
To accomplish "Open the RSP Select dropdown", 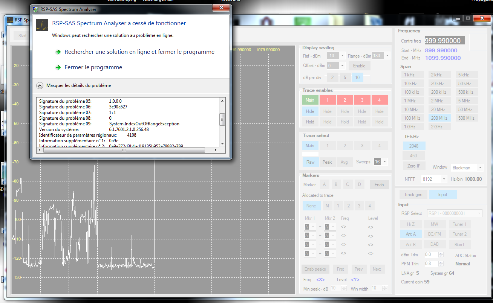I will [455, 213].
